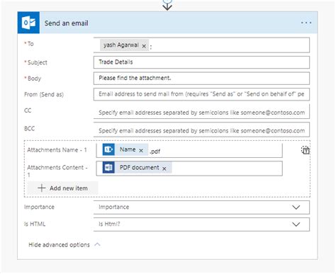Screen dimensions: 336x274
Task: Open the Is Html? dropdown
Action: pos(201,224)
